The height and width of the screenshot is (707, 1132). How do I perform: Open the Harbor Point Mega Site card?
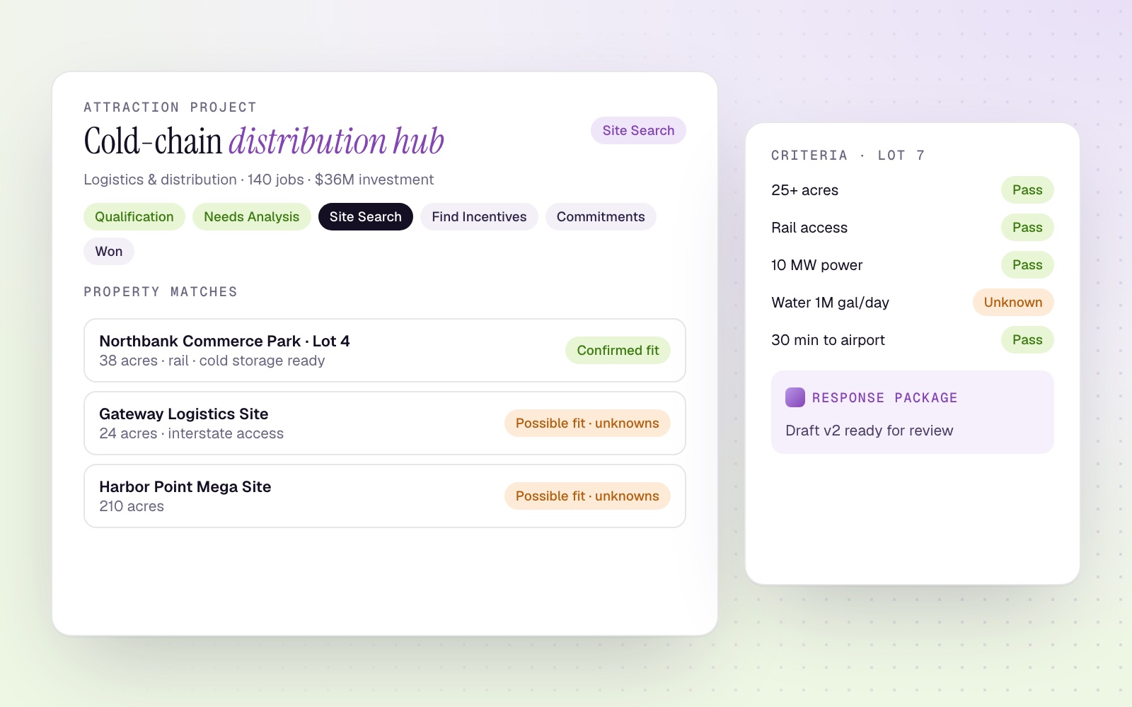tap(385, 496)
